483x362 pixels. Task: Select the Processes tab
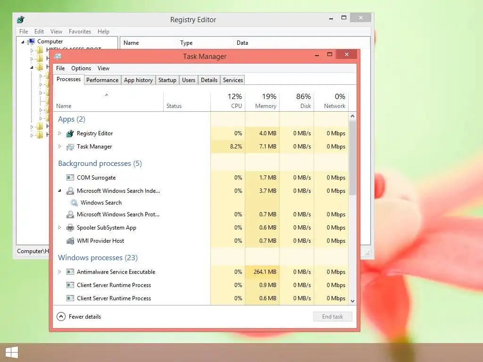[x=68, y=79]
